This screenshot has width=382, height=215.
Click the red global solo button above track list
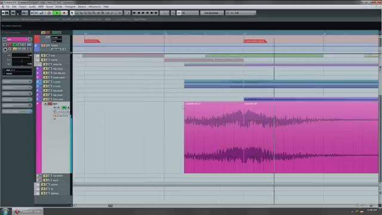click(x=48, y=32)
